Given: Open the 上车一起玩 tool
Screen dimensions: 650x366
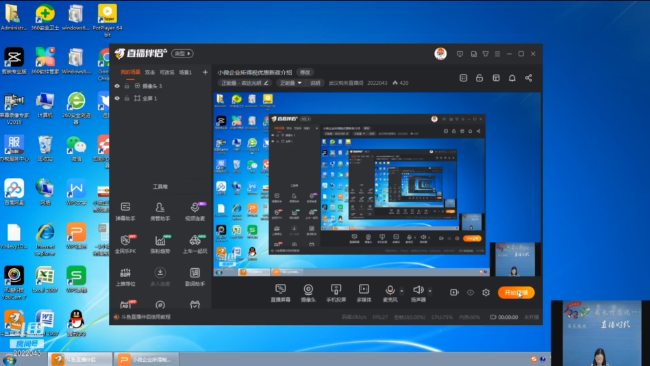Looking at the screenshot, I should pyautogui.click(x=195, y=244).
